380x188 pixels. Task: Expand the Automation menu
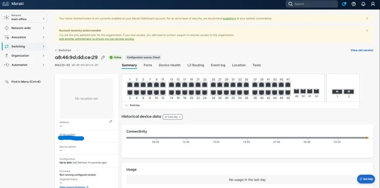[24, 65]
